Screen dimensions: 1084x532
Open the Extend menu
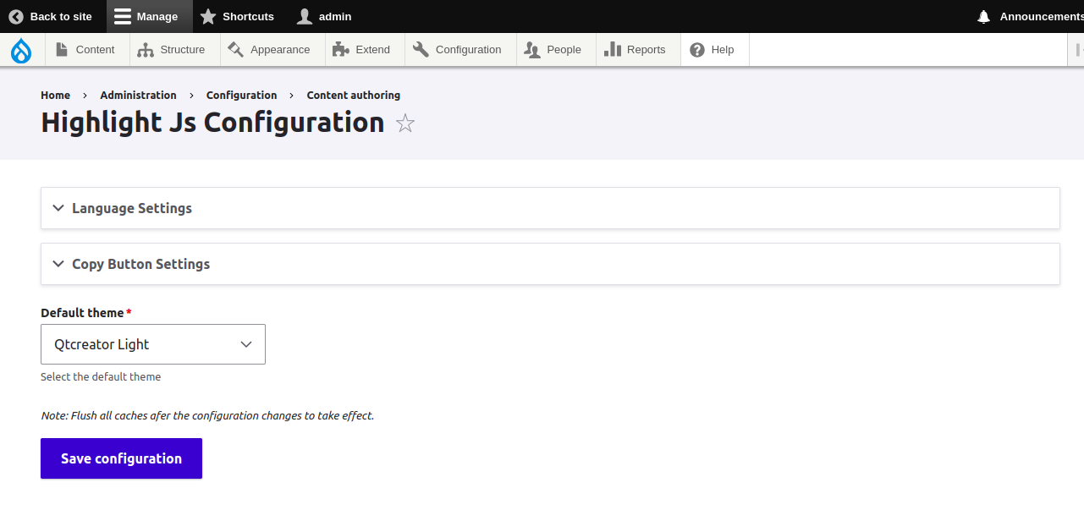[365, 50]
